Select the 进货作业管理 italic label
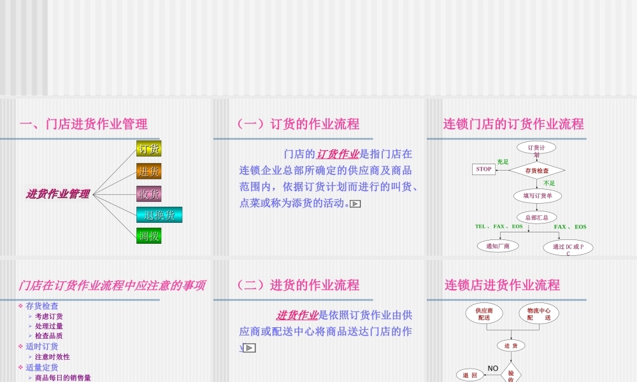Image resolution: width=637 pixels, height=382 pixels. point(58,194)
